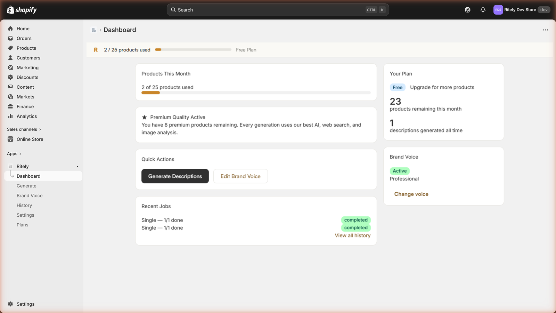
Task: Click the user avatar icon near notifications
Action: pos(467,10)
